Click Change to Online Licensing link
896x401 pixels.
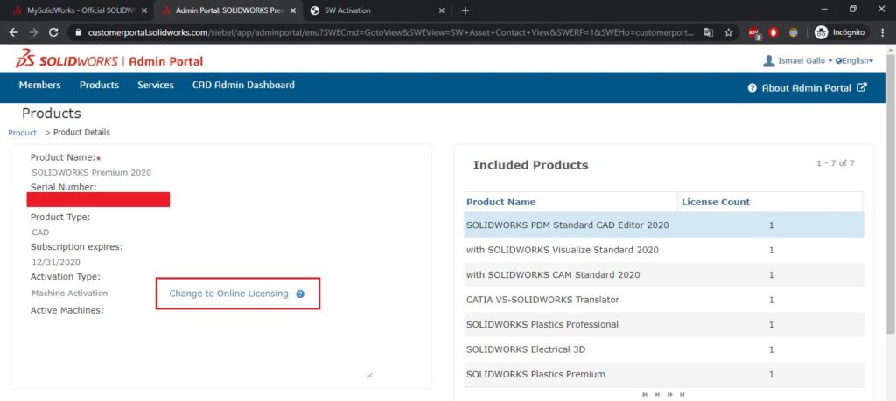coord(228,294)
